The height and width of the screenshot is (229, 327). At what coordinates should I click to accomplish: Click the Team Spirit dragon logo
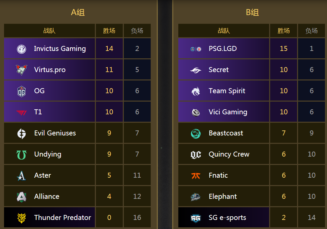tap(196, 91)
